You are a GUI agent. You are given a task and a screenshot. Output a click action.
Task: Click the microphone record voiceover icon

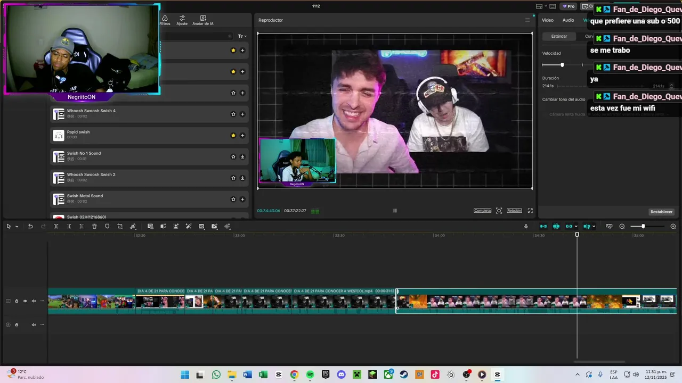[x=526, y=226]
